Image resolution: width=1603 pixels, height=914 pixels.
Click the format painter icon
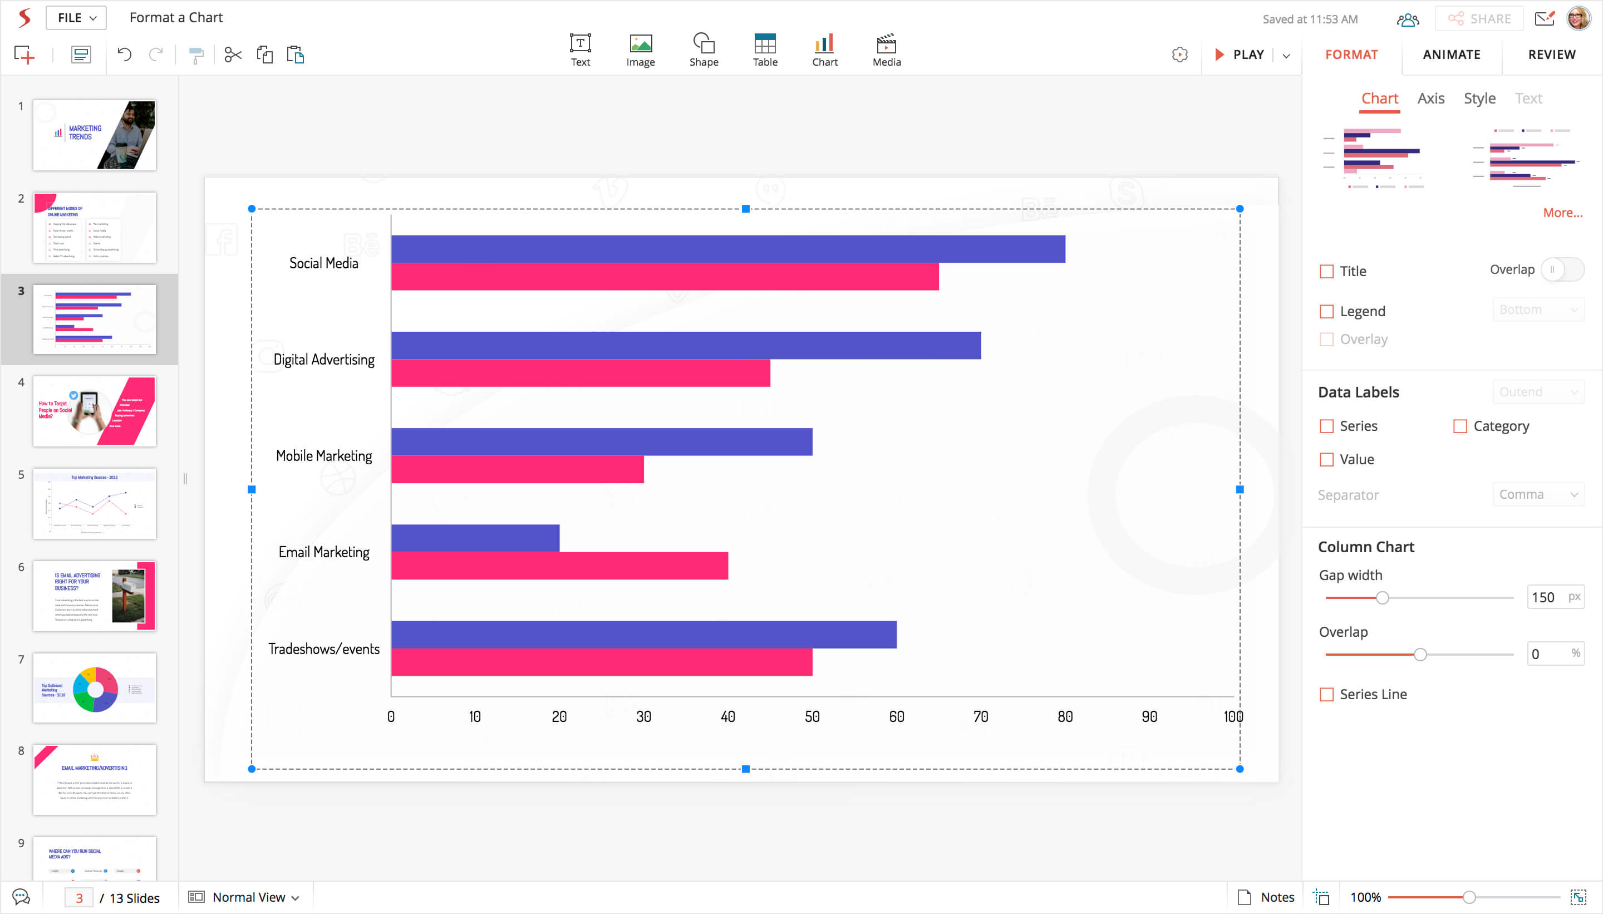pos(196,55)
